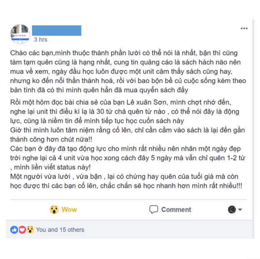The height and width of the screenshot is (259, 260).
Task: Click the small dark avatar beside the dropdown arrow
Action: click(232, 210)
